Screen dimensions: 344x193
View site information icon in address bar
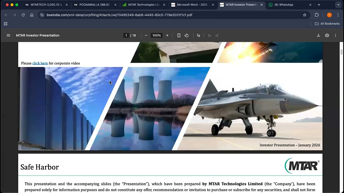(x=42, y=15)
